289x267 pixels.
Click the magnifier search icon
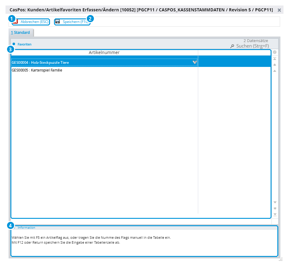tap(232, 46)
